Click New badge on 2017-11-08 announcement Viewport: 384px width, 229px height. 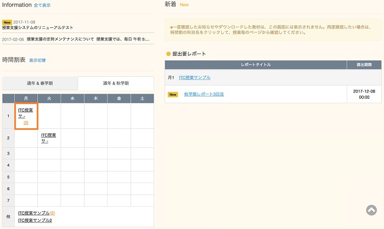pos(7,22)
